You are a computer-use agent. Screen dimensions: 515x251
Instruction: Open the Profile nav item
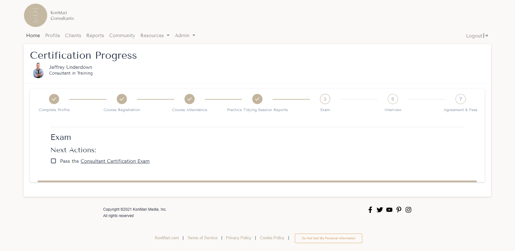[x=52, y=36]
